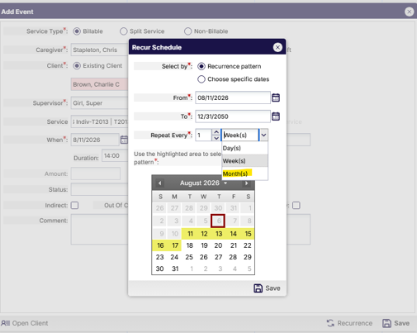Click the To date input field
Viewport: 417px width, 333px height.
click(233, 117)
